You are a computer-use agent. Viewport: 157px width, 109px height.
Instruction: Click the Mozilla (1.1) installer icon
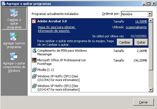pyautogui.click(x=34, y=70)
